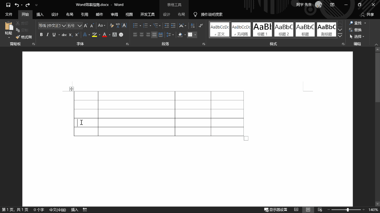Open the font name dropdown
This screenshot has height=213, width=380.
tap(64, 26)
